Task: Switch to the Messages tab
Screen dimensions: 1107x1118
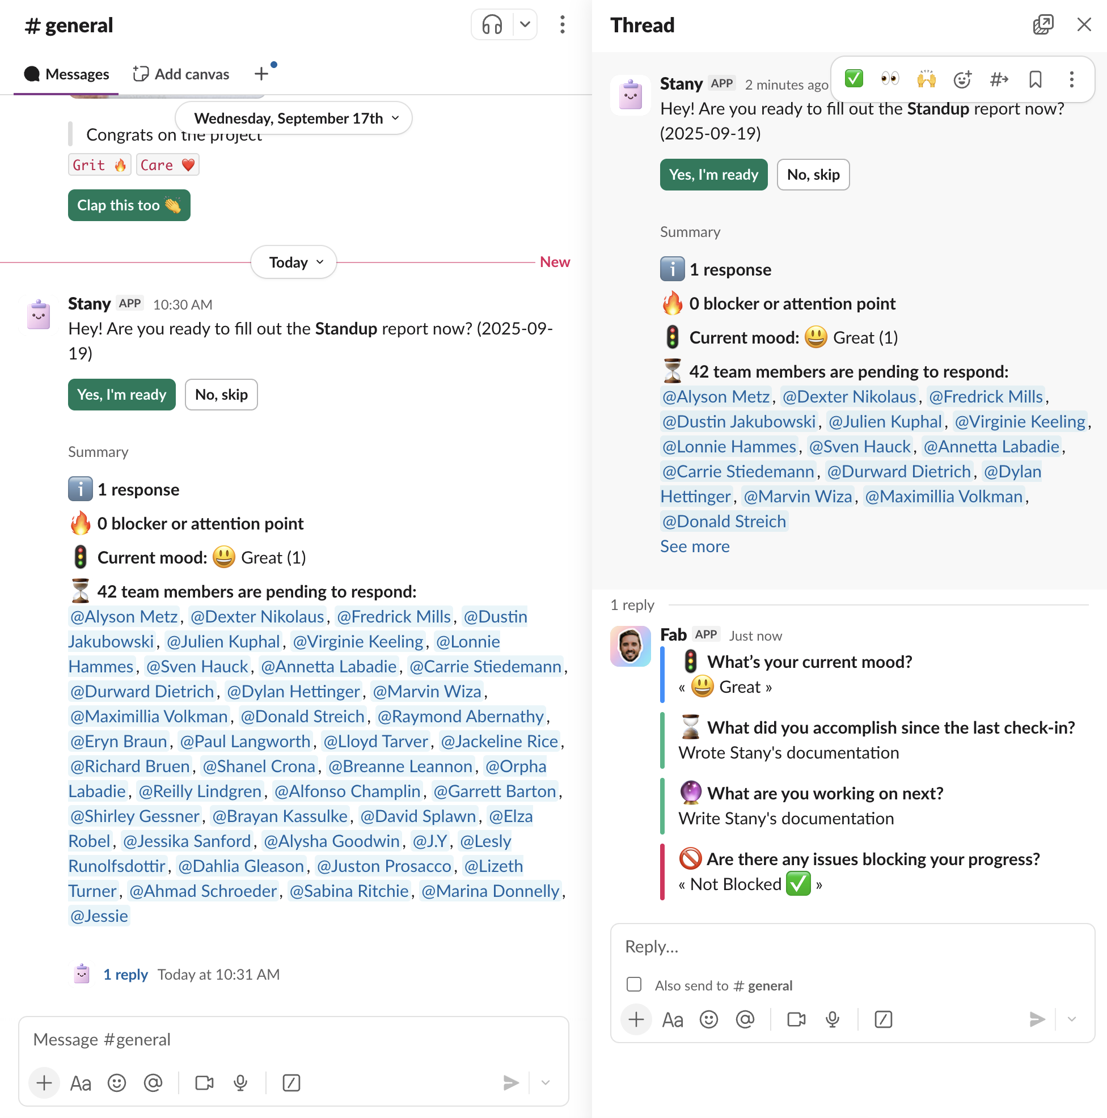Action: [66, 74]
